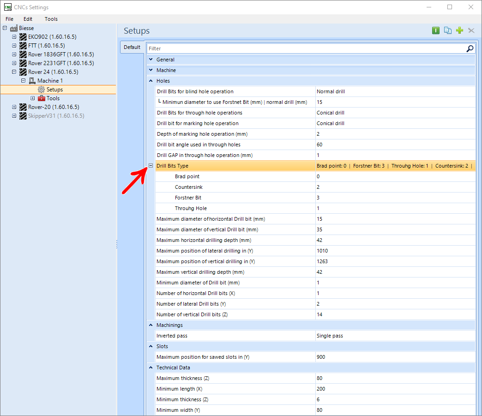The image size is (482, 416).
Task: Click the grey X delete setup icon
Action: click(471, 30)
